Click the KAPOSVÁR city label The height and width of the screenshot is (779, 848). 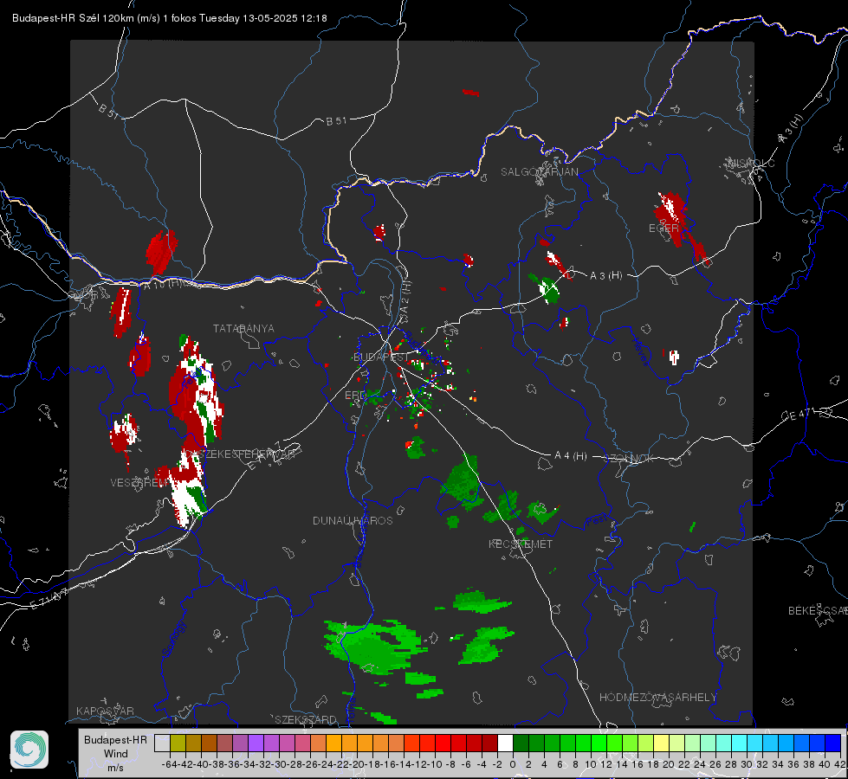click(x=105, y=711)
